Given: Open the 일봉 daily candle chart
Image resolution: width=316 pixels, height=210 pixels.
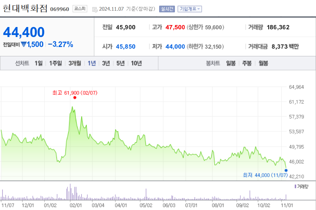Looking at the screenshot, I should coord(231,63).
